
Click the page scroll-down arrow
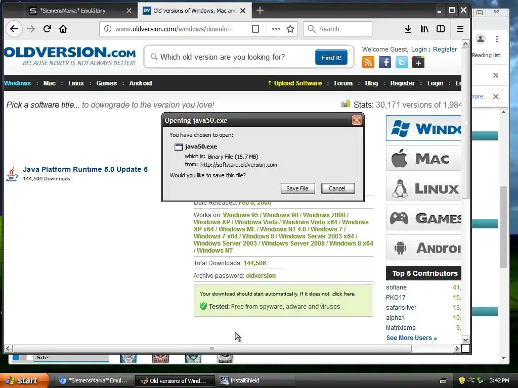465,339
